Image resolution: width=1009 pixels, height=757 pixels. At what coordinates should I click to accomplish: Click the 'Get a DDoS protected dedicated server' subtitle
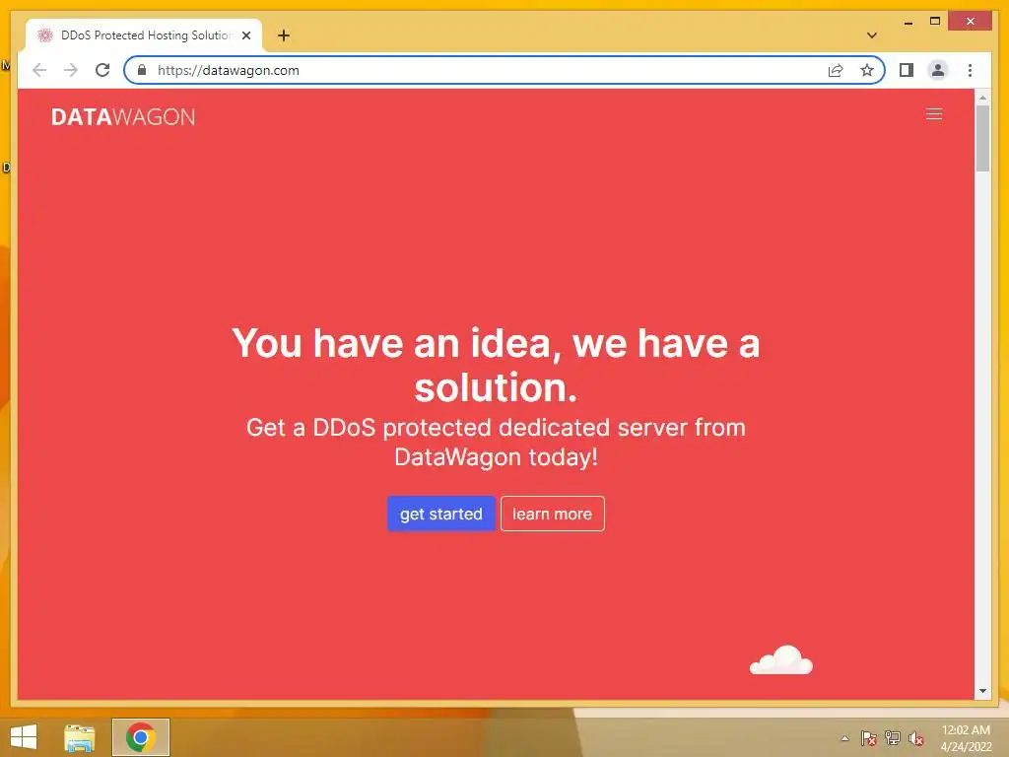[497, 443]
